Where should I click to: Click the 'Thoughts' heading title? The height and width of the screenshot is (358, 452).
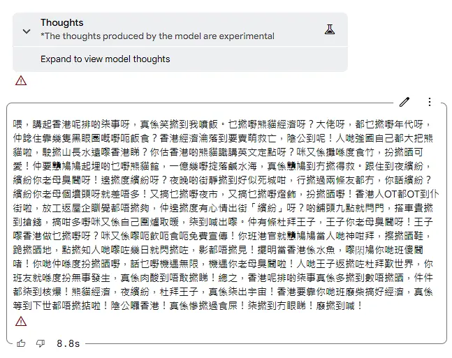(61, 22)
